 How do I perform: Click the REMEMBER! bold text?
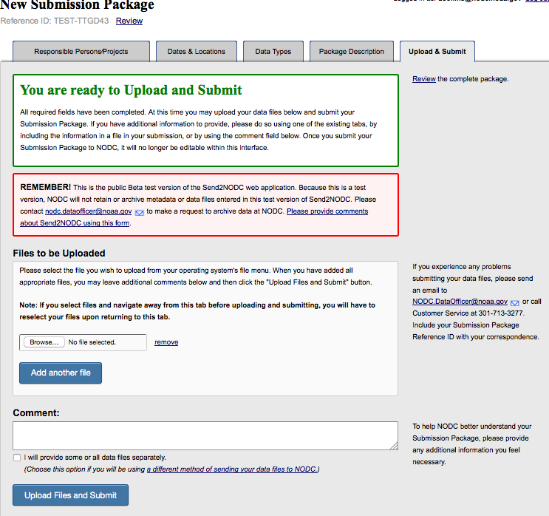coord(46,188)
